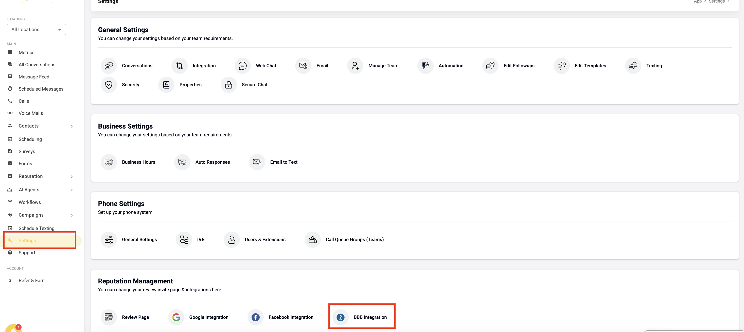Open the Texting settings icon
The width and height of the screenshot is (744, 332).
coord(633,66)
